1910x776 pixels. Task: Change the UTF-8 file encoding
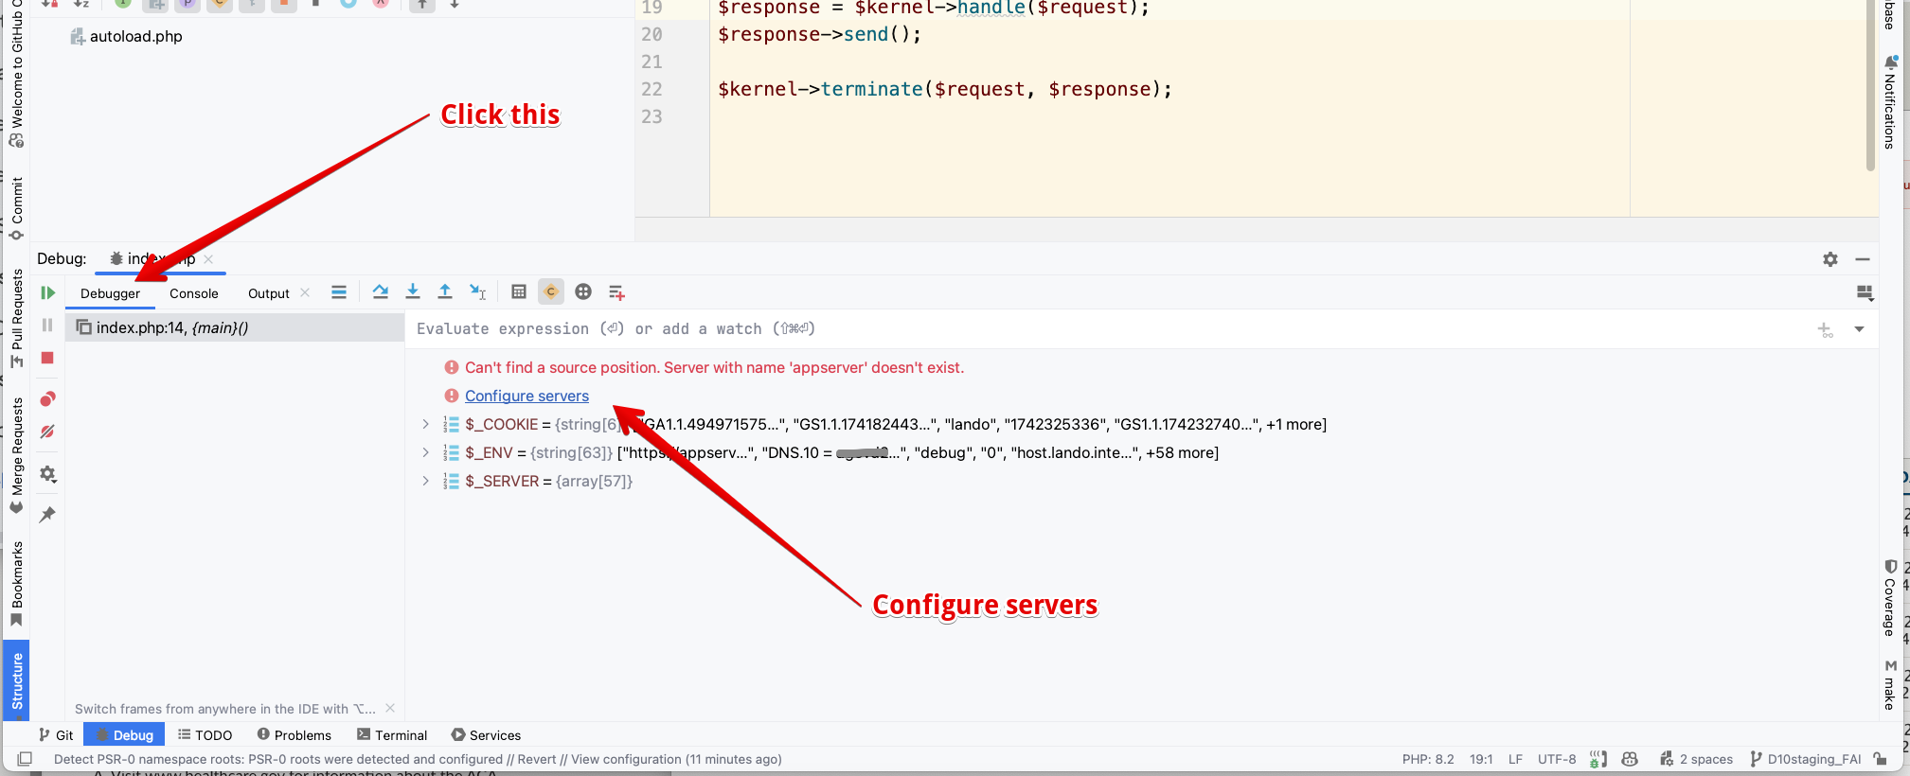pyautogui.click(x=1557, y=759)
